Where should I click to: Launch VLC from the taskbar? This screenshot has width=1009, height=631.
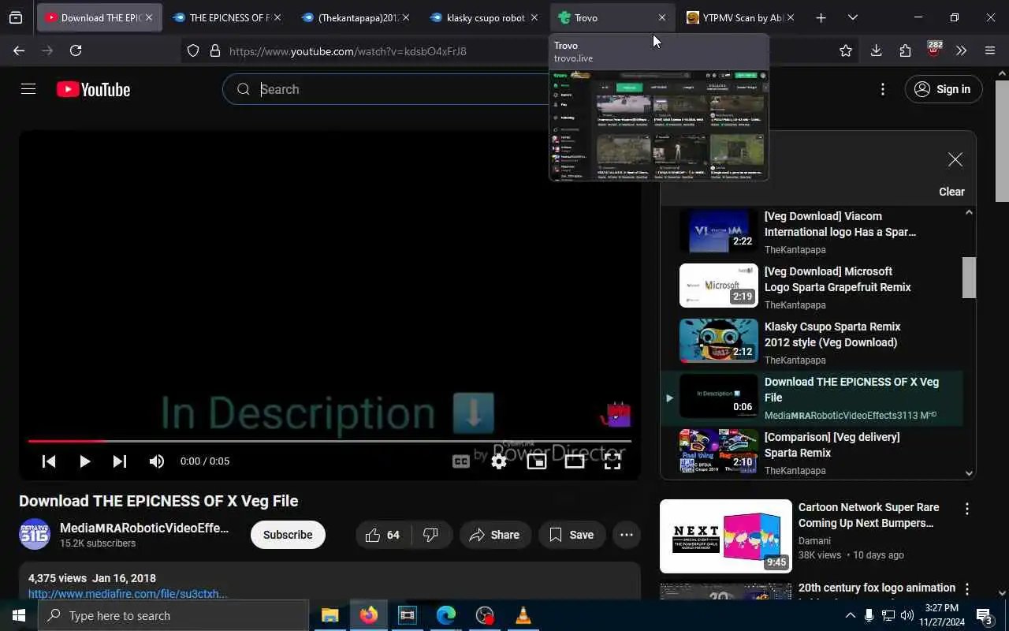point(523,615)
